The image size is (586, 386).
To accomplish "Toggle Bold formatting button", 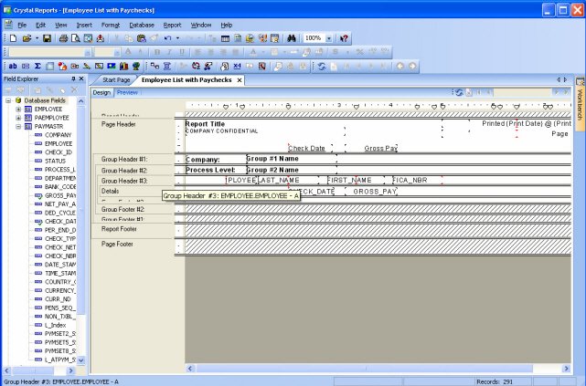I will point(157,52).
